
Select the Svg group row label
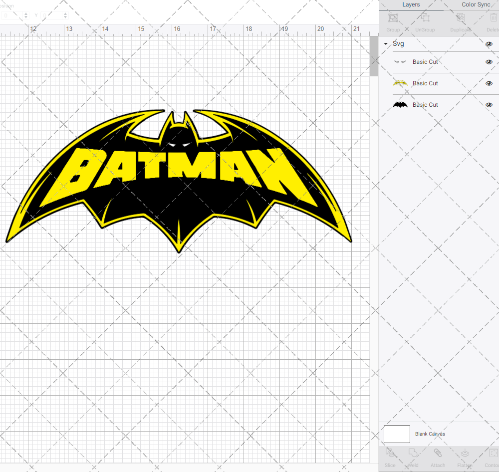(x=398, y=44)
